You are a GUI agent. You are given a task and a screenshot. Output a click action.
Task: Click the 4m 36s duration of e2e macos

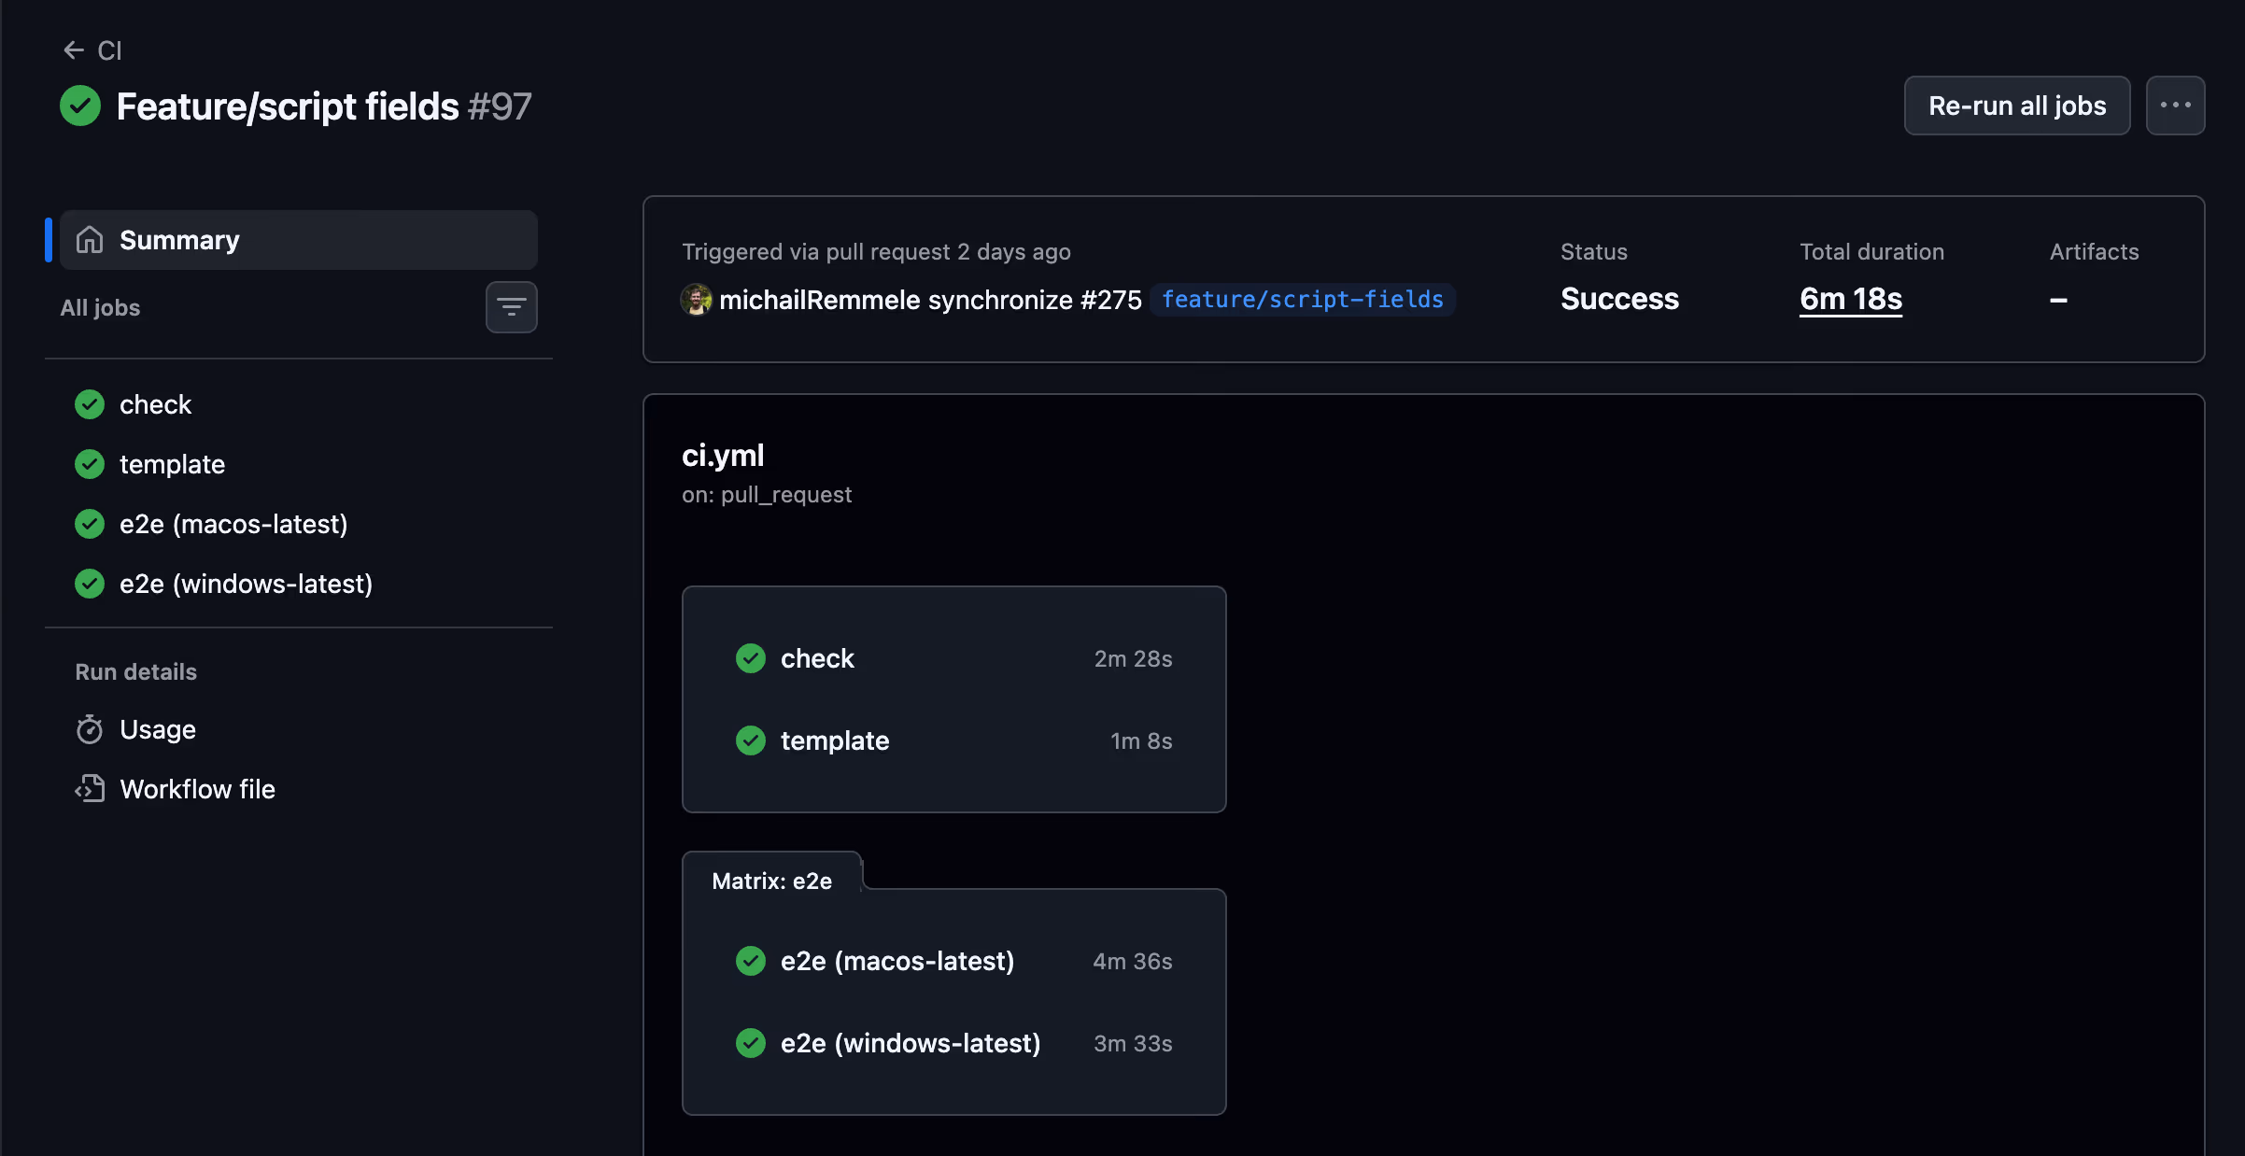click(x=1133, y=961)
